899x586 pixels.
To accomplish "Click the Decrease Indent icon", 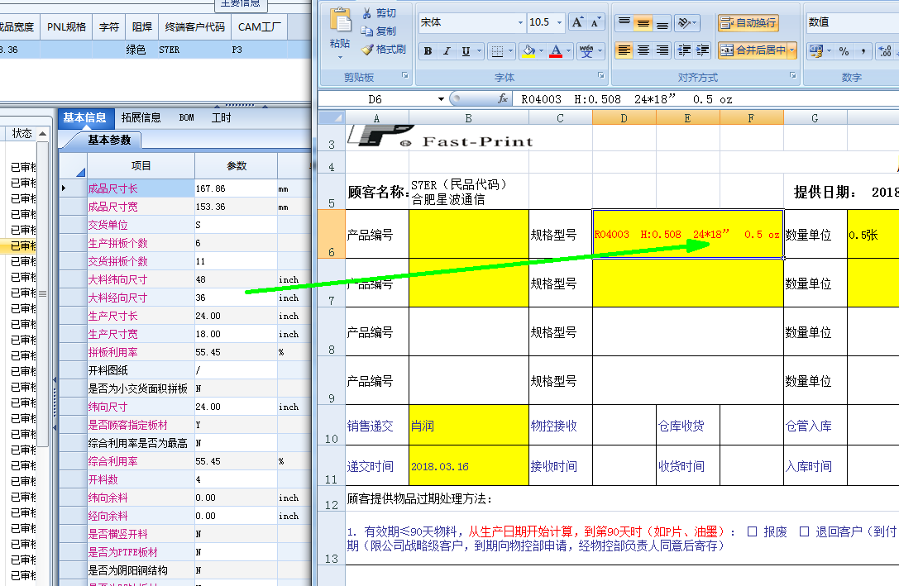I will click(x=683, y=50).
